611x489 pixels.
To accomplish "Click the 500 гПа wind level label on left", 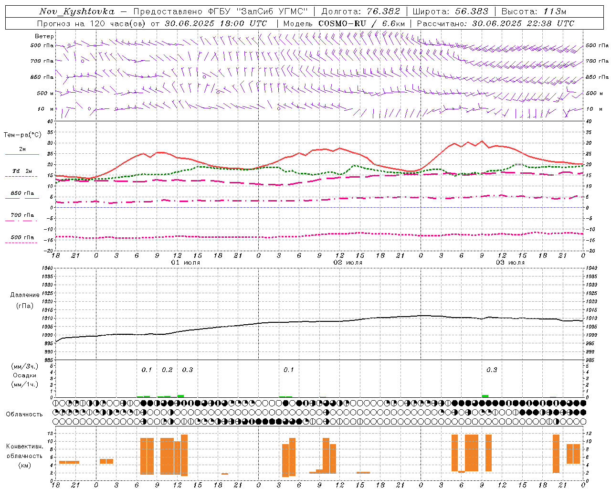I will (x=42, y=45).
